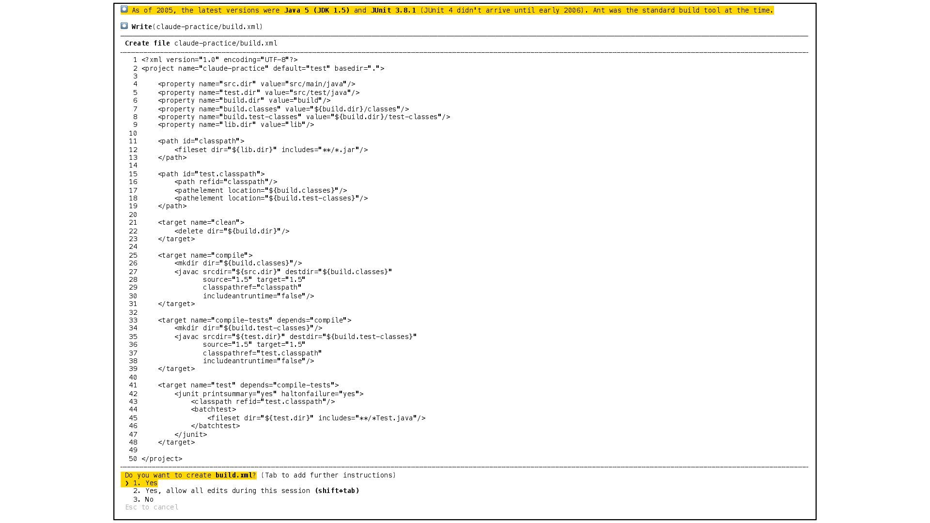Click the shift+tab shortcut label
930x523 pixels.
[x=337, y=491]
